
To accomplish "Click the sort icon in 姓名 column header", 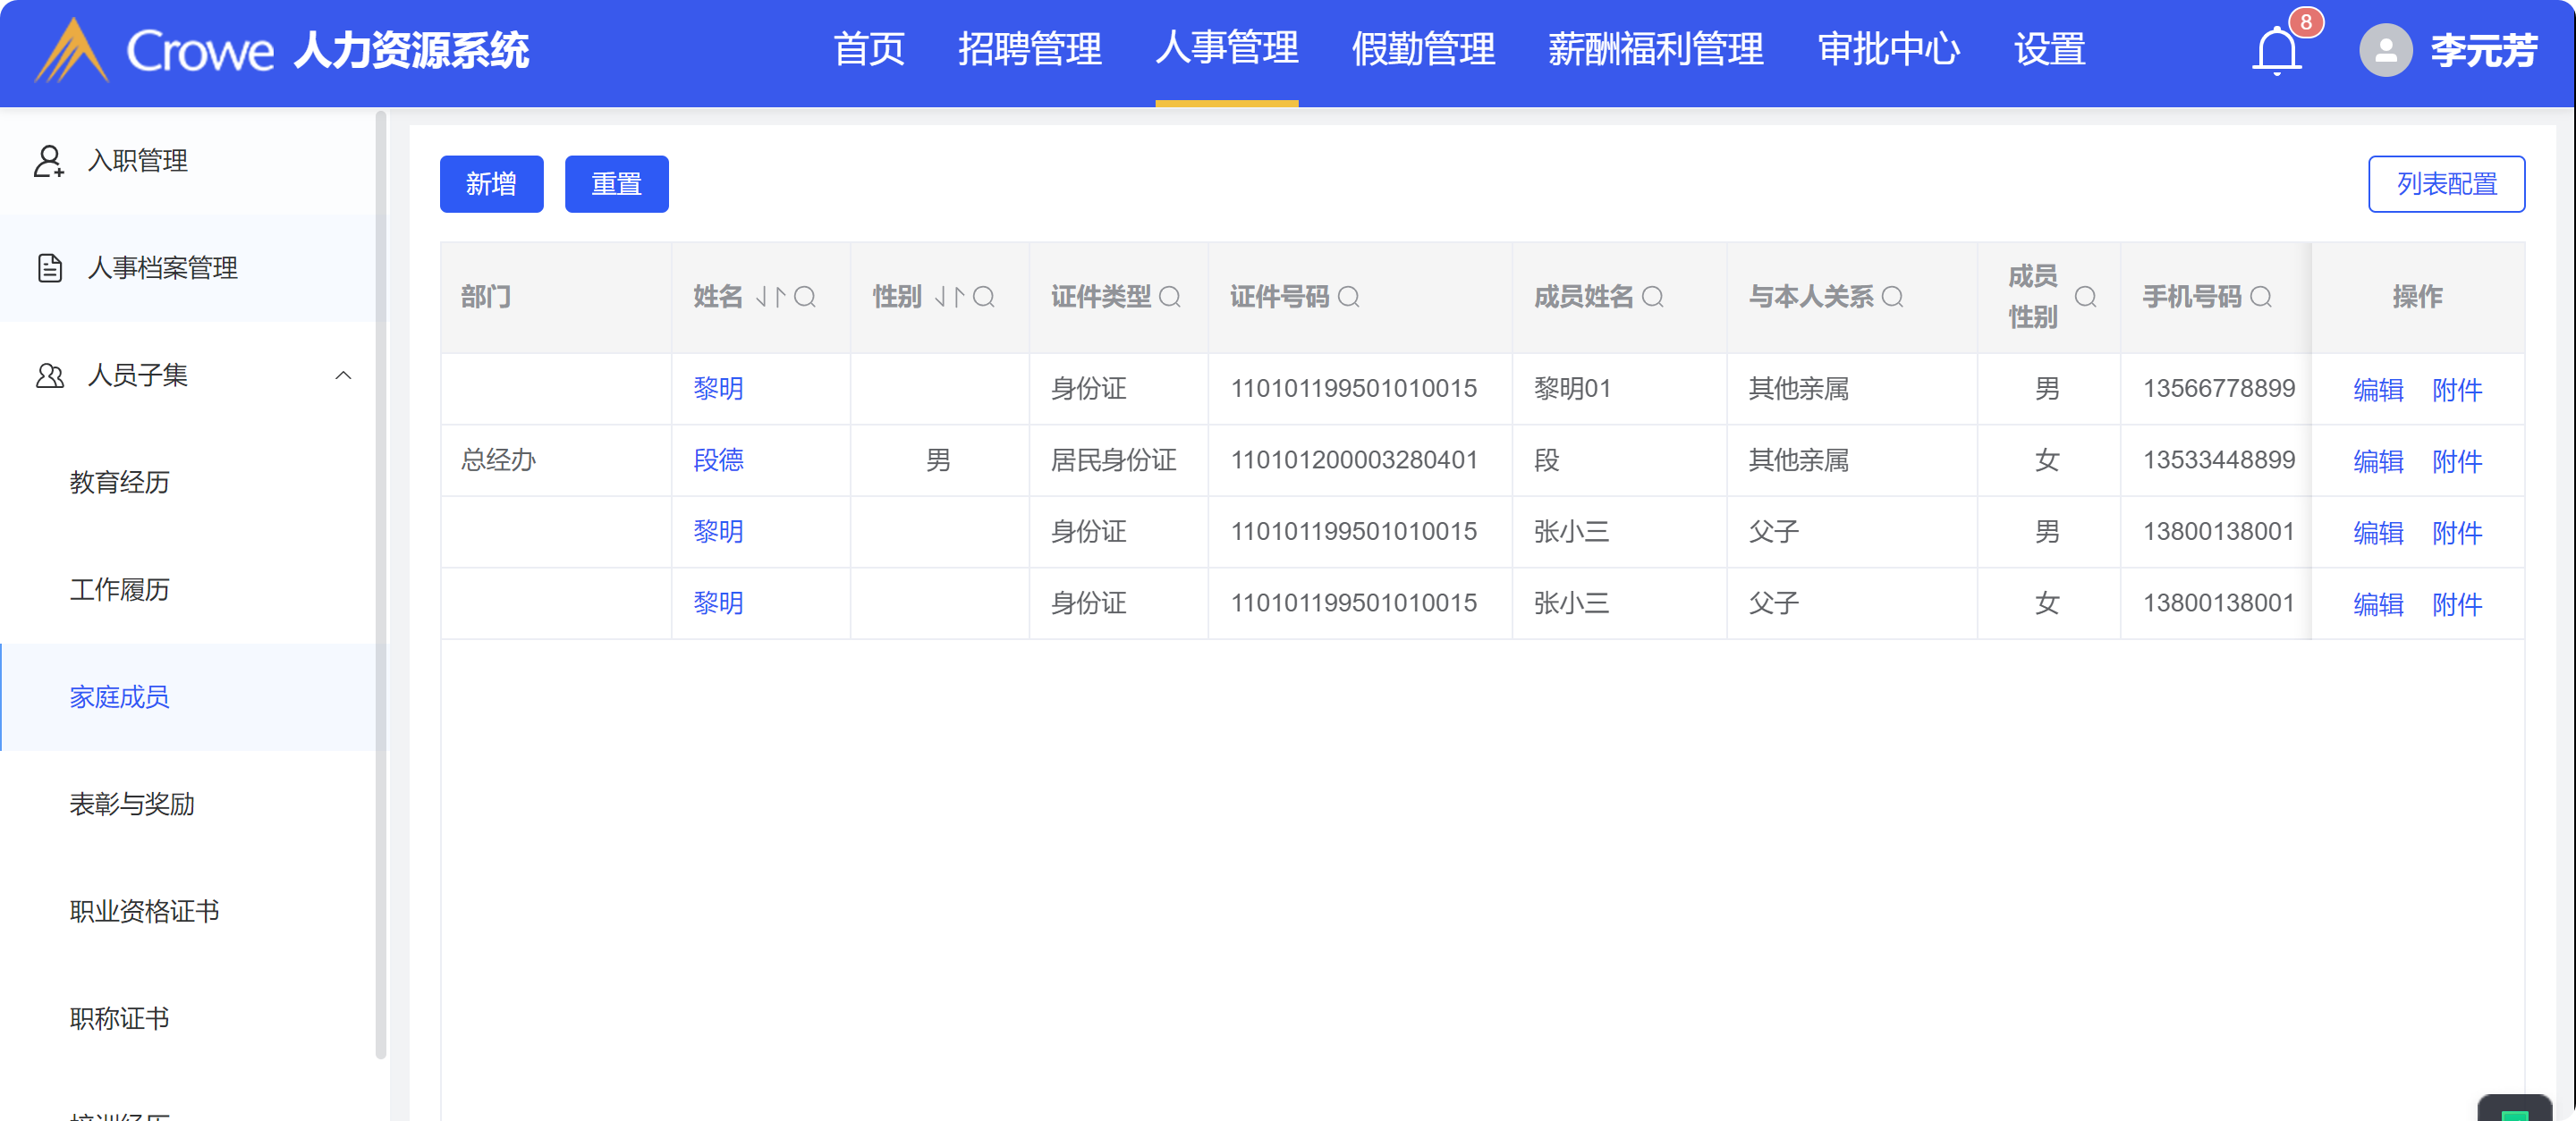I will [x=771, y=297].
